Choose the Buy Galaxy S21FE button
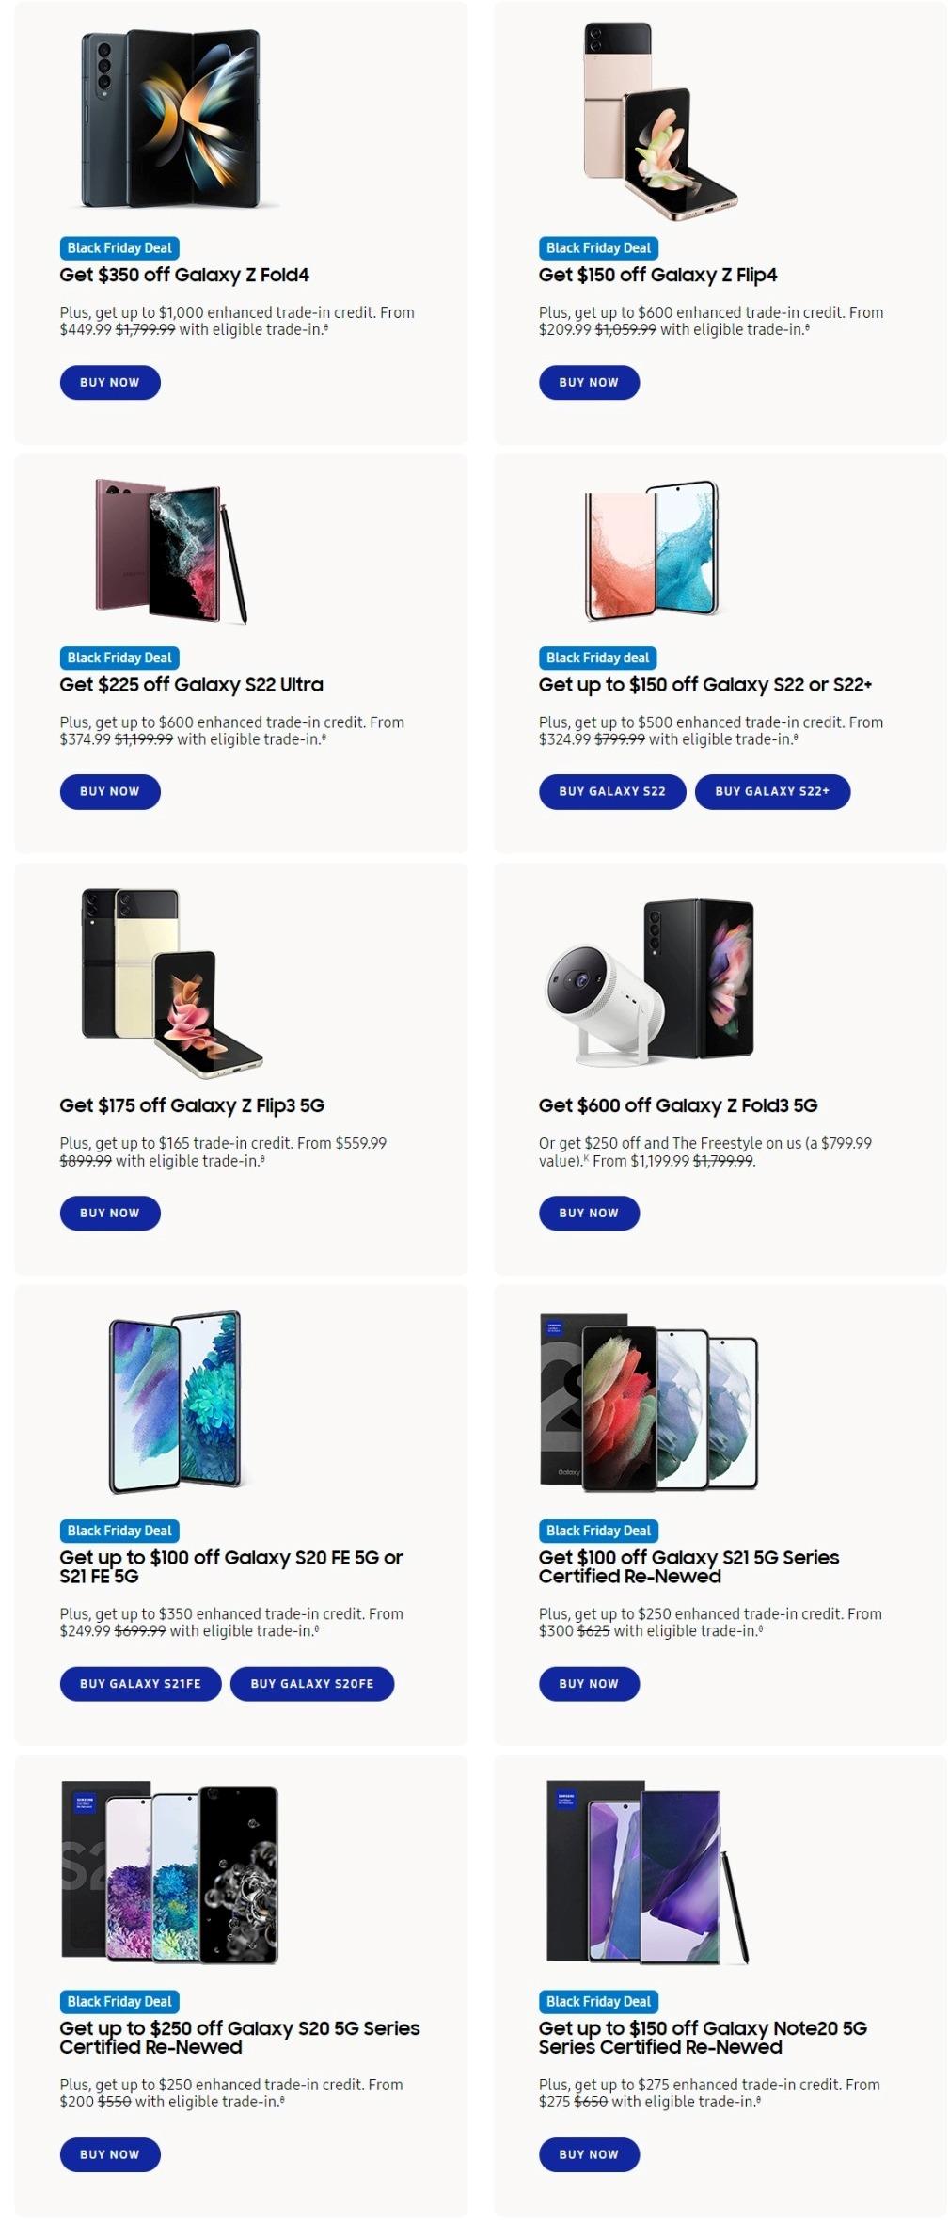Viewport: 949px width, 2223px height. coord(140,1683)
